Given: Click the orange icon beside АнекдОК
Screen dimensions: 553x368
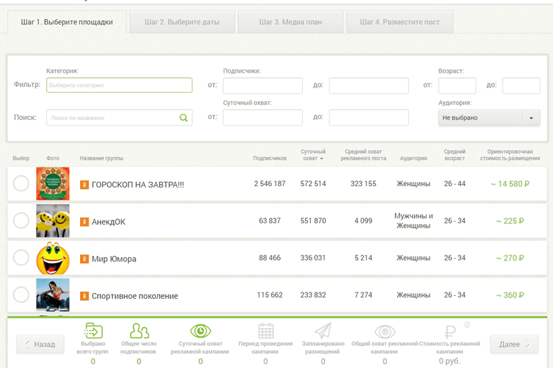Looking at the screenshot, I should pos(84,222).
